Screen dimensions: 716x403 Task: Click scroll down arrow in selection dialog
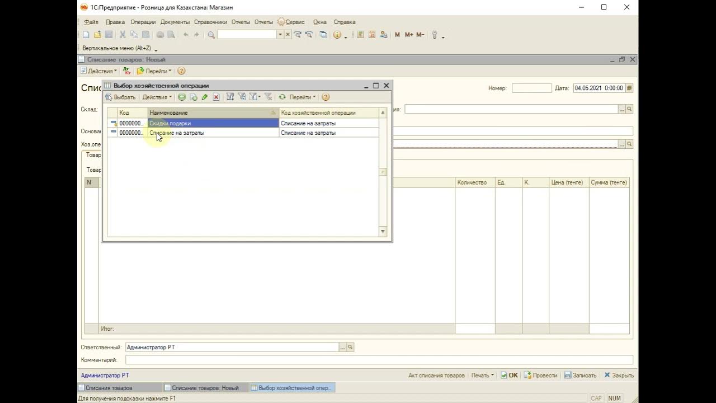(x=383, y=231)
